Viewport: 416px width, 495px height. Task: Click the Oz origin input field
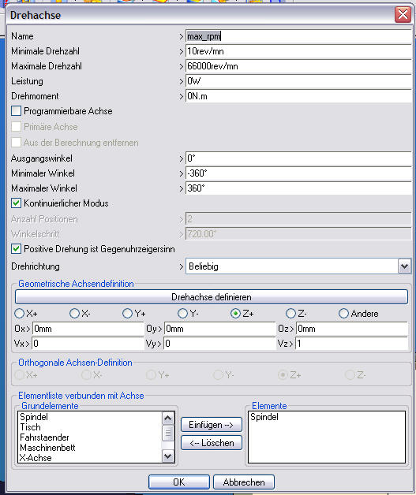pos(352,329)
